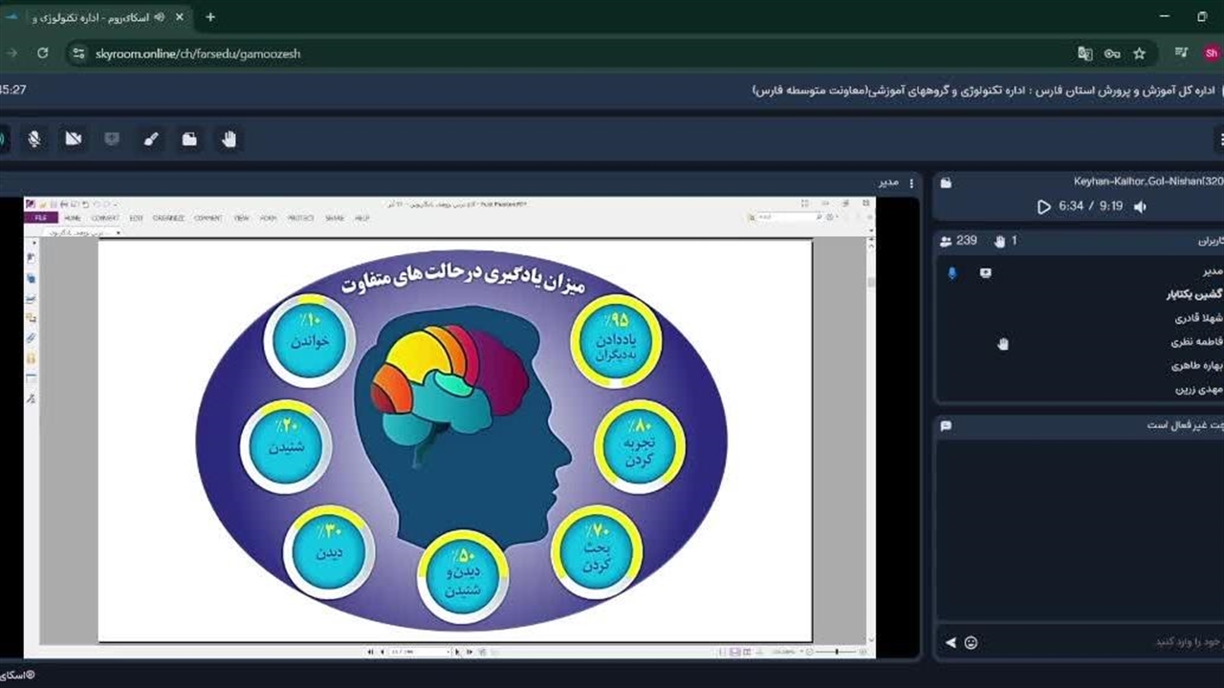This screenshot has width=1224, height=688.
Task: Click the Google Translate icon in address bar
Action: coord(1084,54)
